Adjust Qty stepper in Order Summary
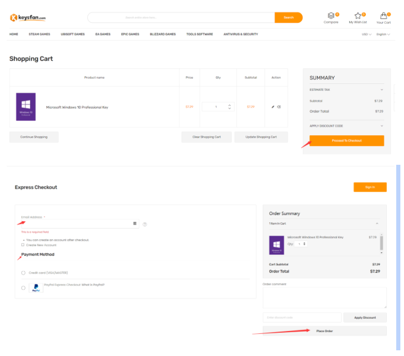The width and height of the screenshot is (404, 356). [304, 244]
